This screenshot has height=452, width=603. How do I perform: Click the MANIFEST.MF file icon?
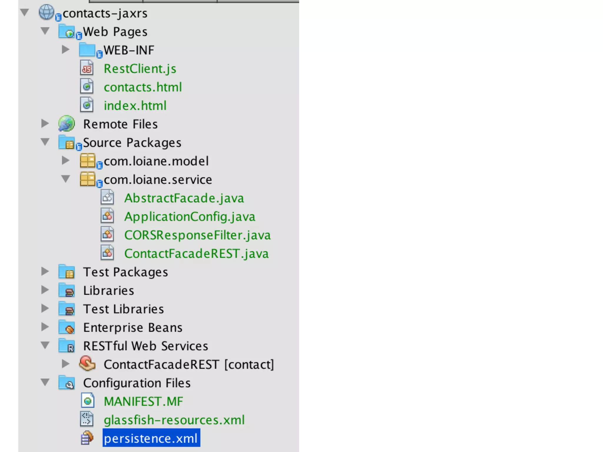[87, 401]
